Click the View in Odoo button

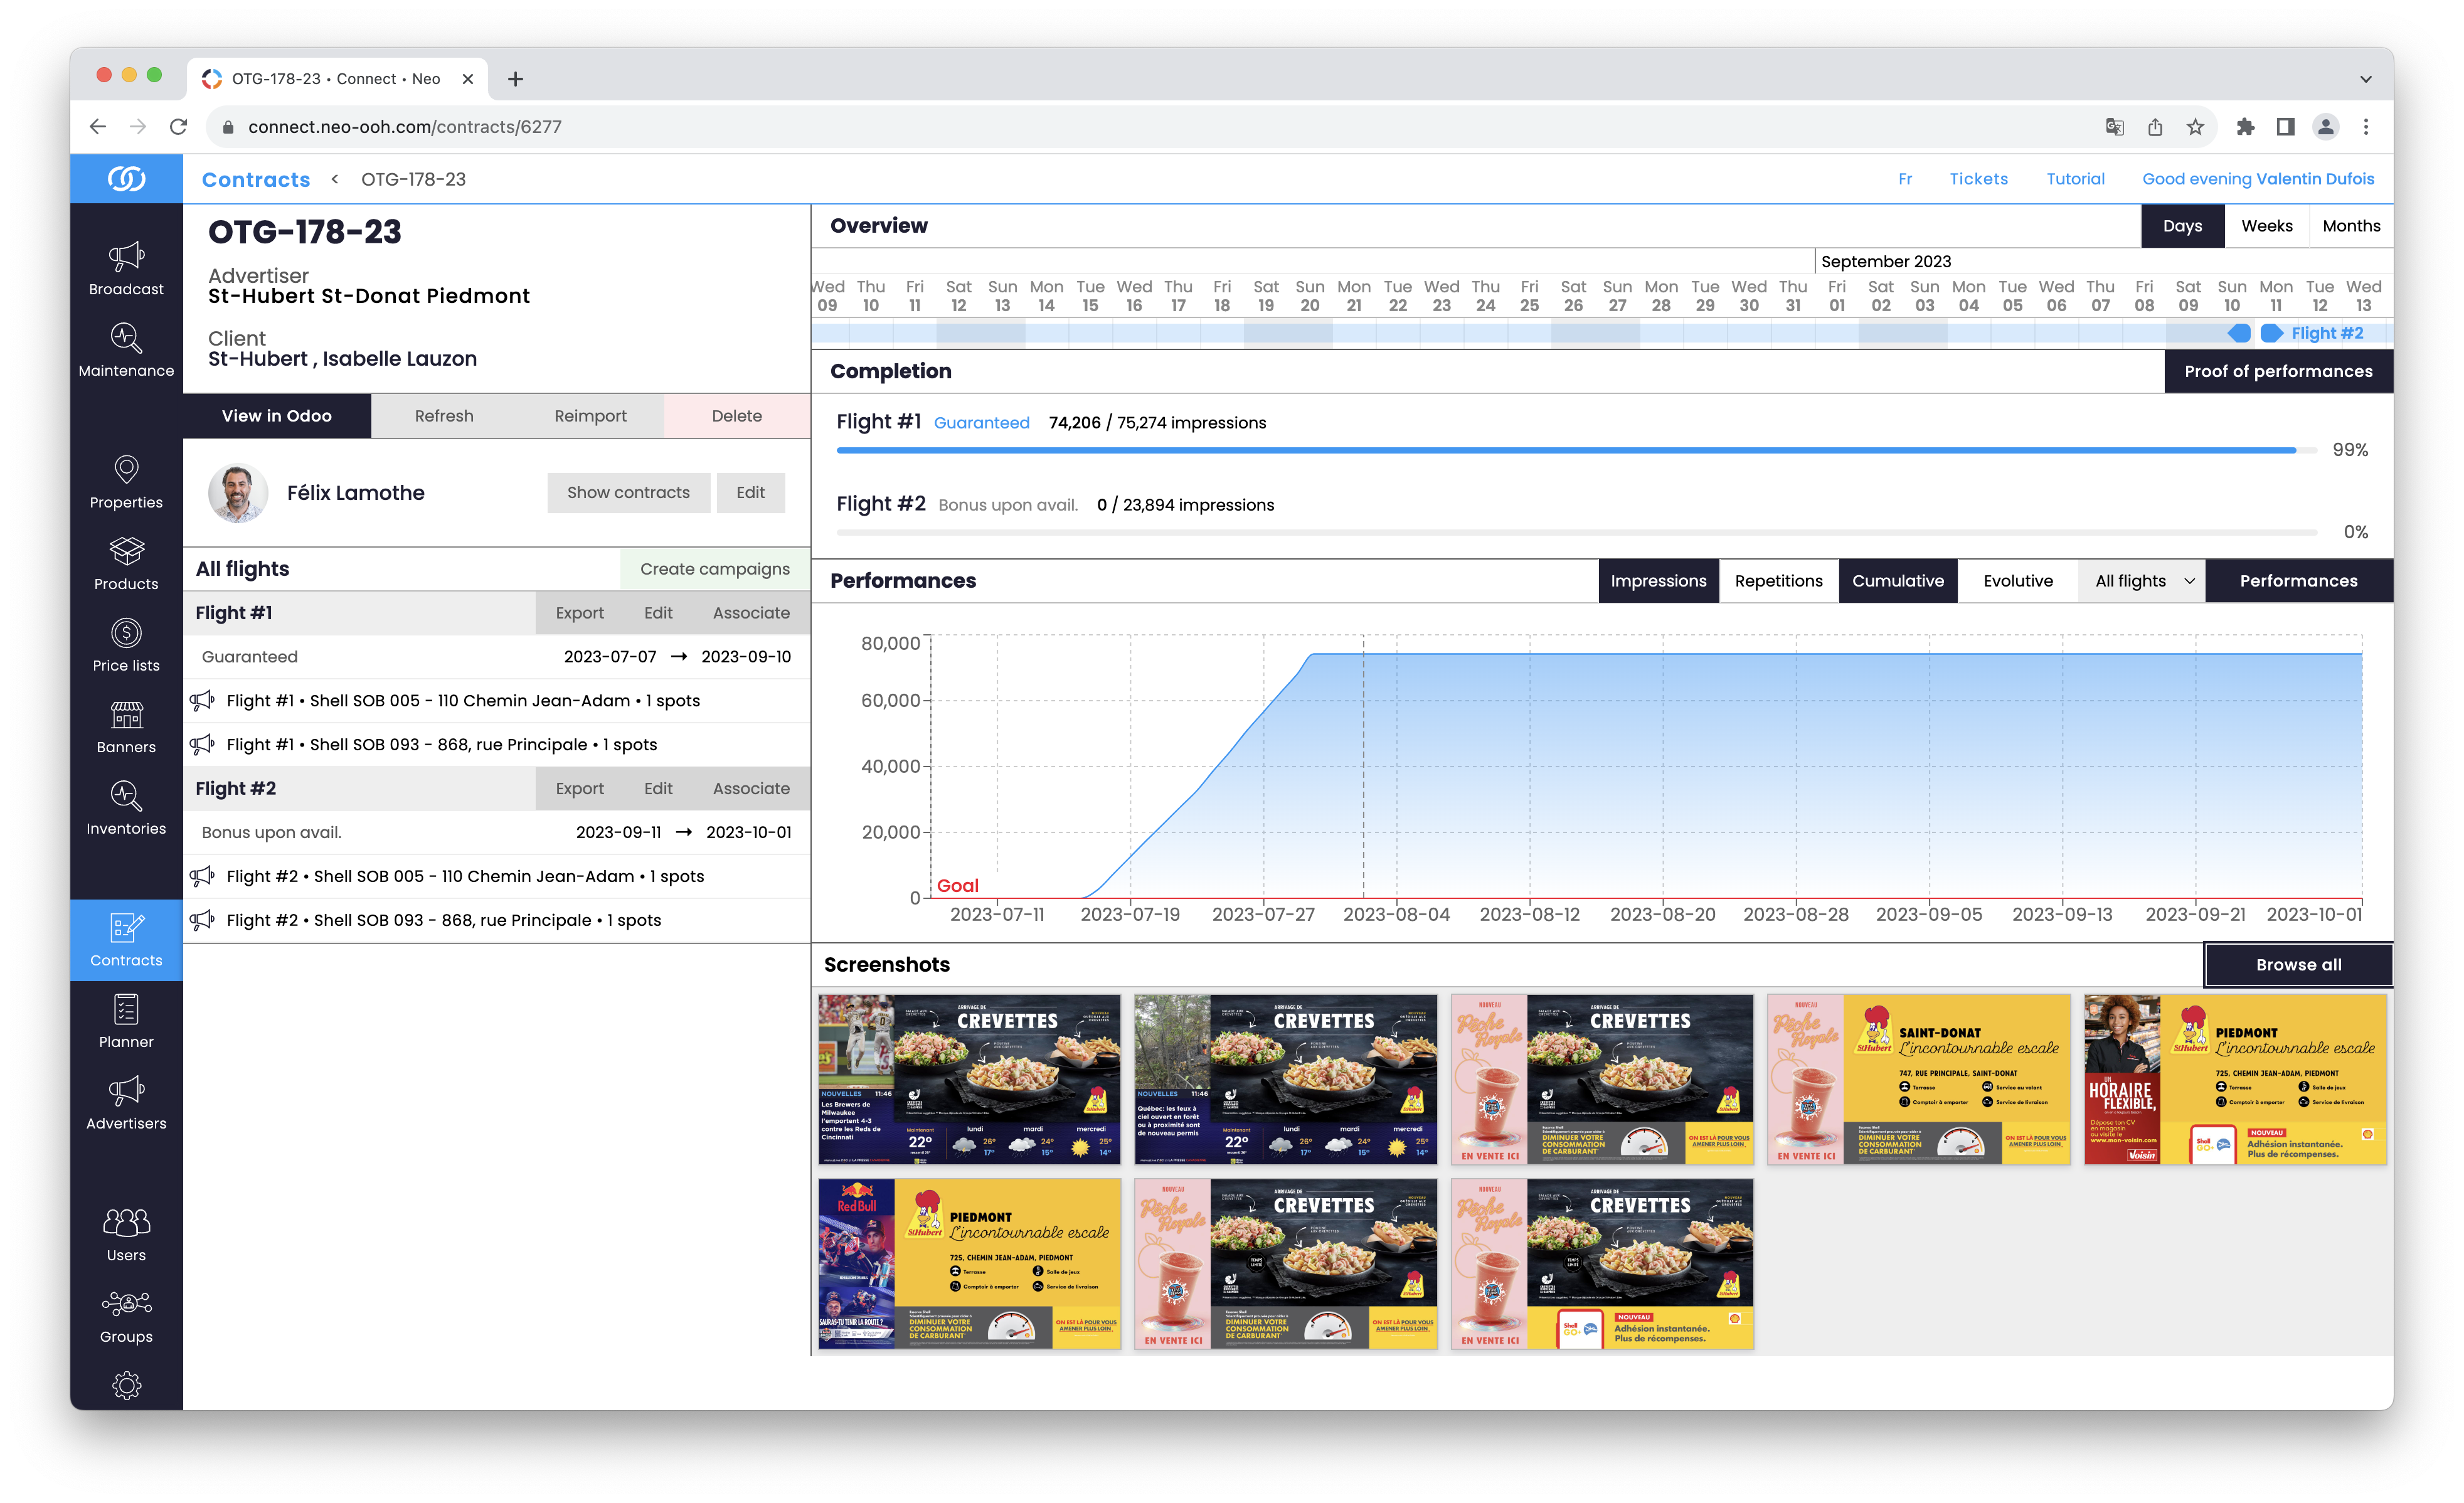tap(276, 416)
